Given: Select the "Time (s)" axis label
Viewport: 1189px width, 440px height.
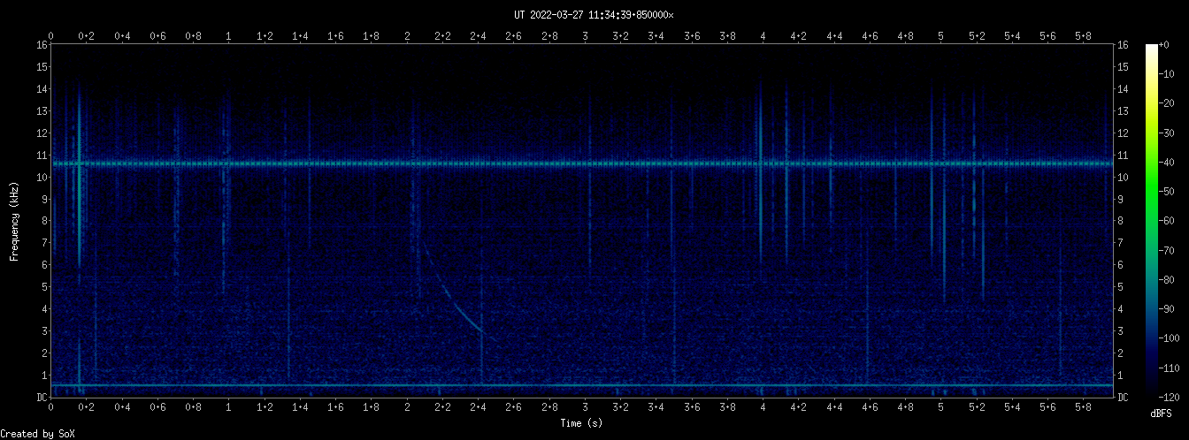Looking at the screenshot, I should (x=582, y=424).
